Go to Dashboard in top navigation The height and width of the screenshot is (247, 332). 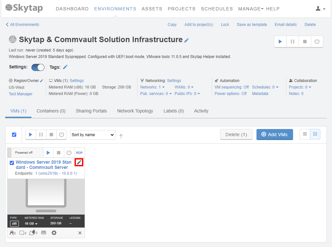[72, 9]
